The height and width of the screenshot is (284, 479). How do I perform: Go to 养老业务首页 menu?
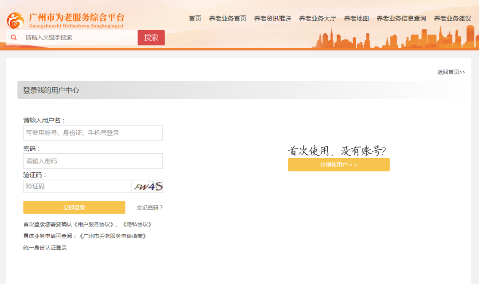click(x=228, y=19)
